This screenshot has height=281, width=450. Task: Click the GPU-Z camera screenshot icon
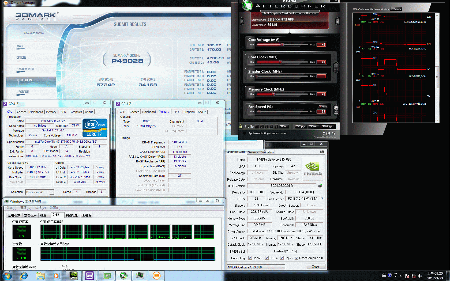click(322, 152)
